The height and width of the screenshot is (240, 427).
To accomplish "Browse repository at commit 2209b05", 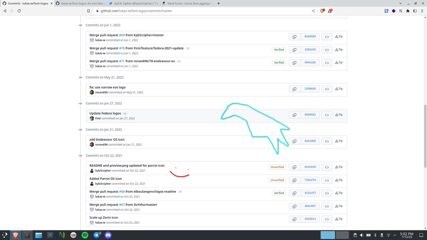I will (327, 89).
